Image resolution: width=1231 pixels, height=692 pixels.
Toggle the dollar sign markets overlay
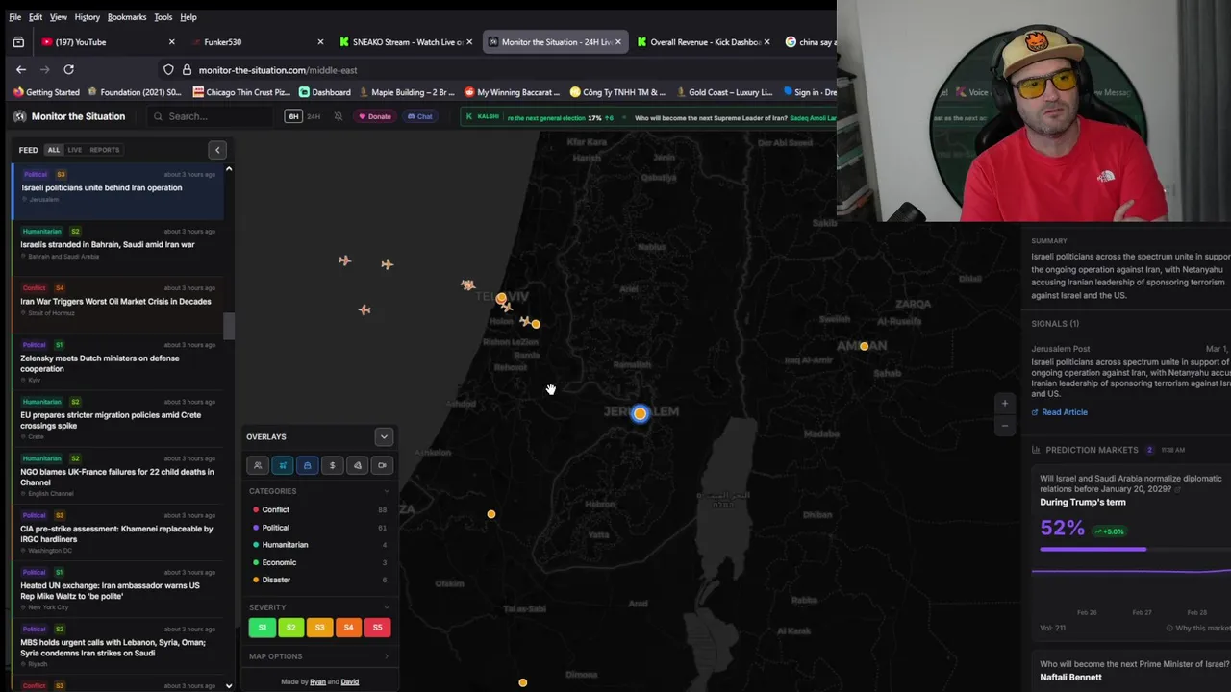(333, 465)
